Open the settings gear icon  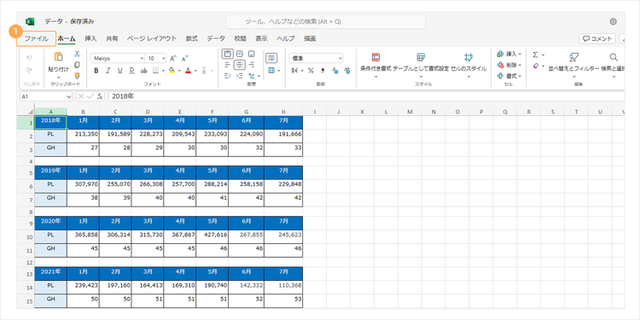[613, 21]
